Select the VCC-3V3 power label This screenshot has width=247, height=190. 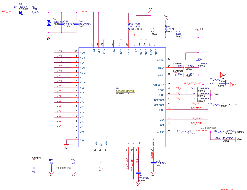pos(233,105)
